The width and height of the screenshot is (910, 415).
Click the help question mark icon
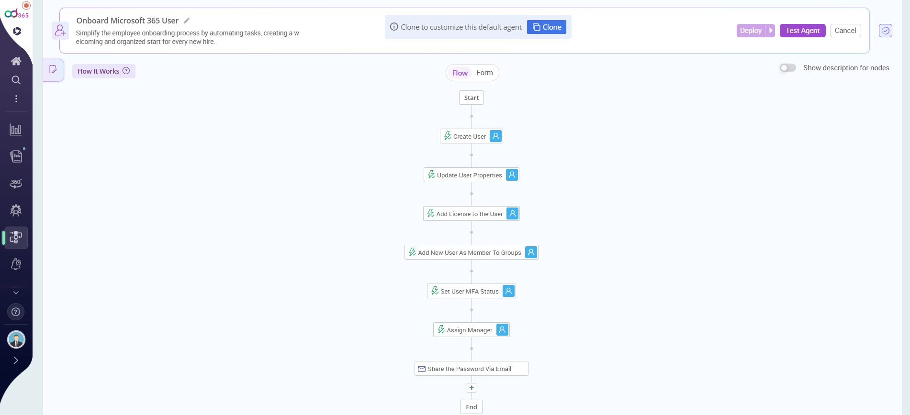click(x=16, y=312)
